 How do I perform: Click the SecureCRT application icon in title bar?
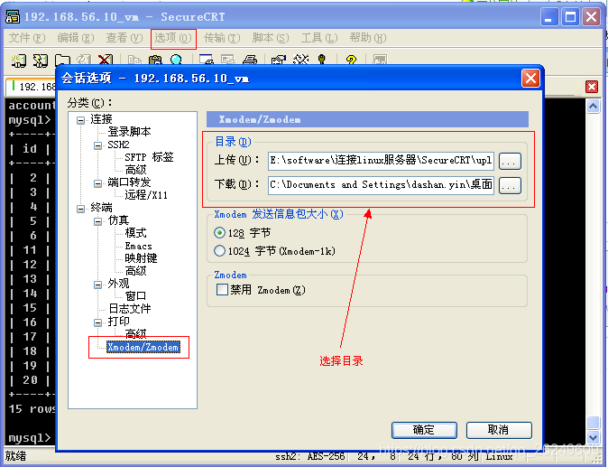point(13,16)
